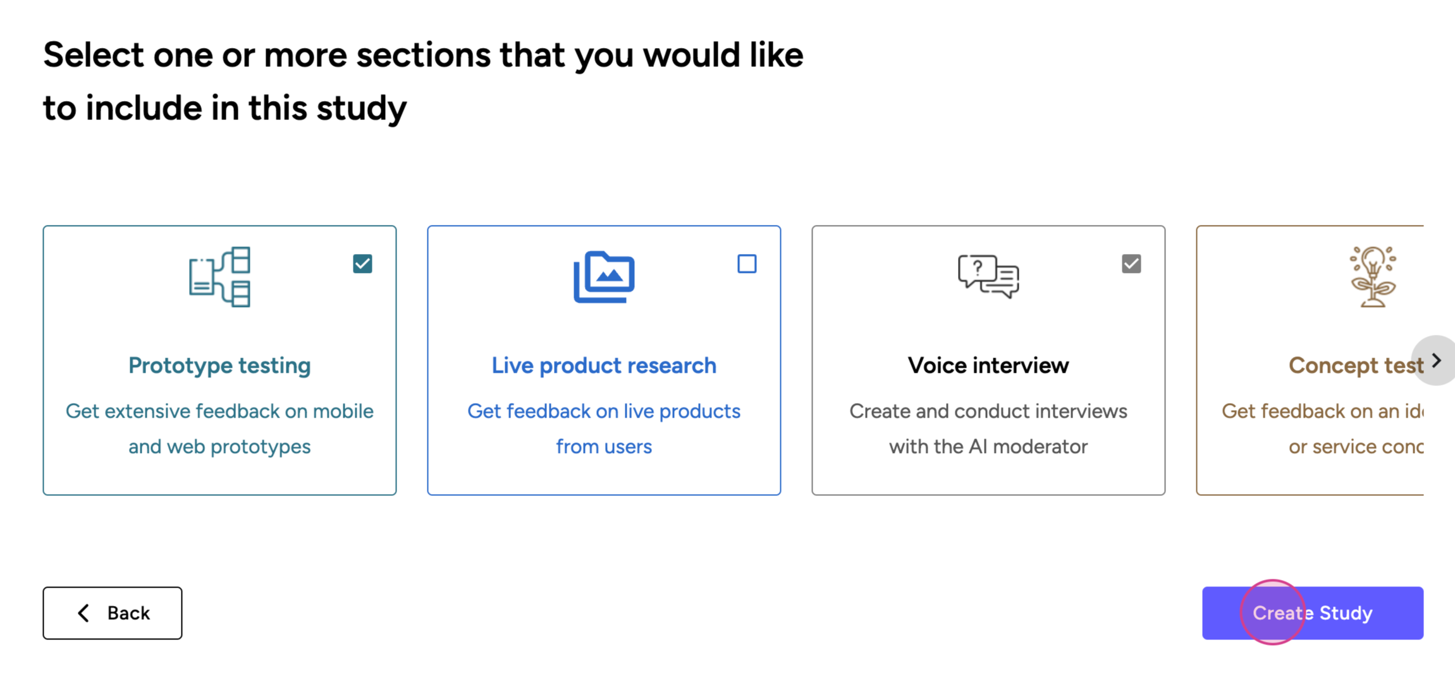
Task: Select the Prototype testing title
Action: (219, 365)
